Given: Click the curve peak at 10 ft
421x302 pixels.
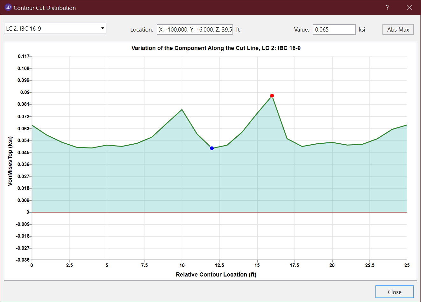Looking at the screenshot, I should tap(182, 110).
